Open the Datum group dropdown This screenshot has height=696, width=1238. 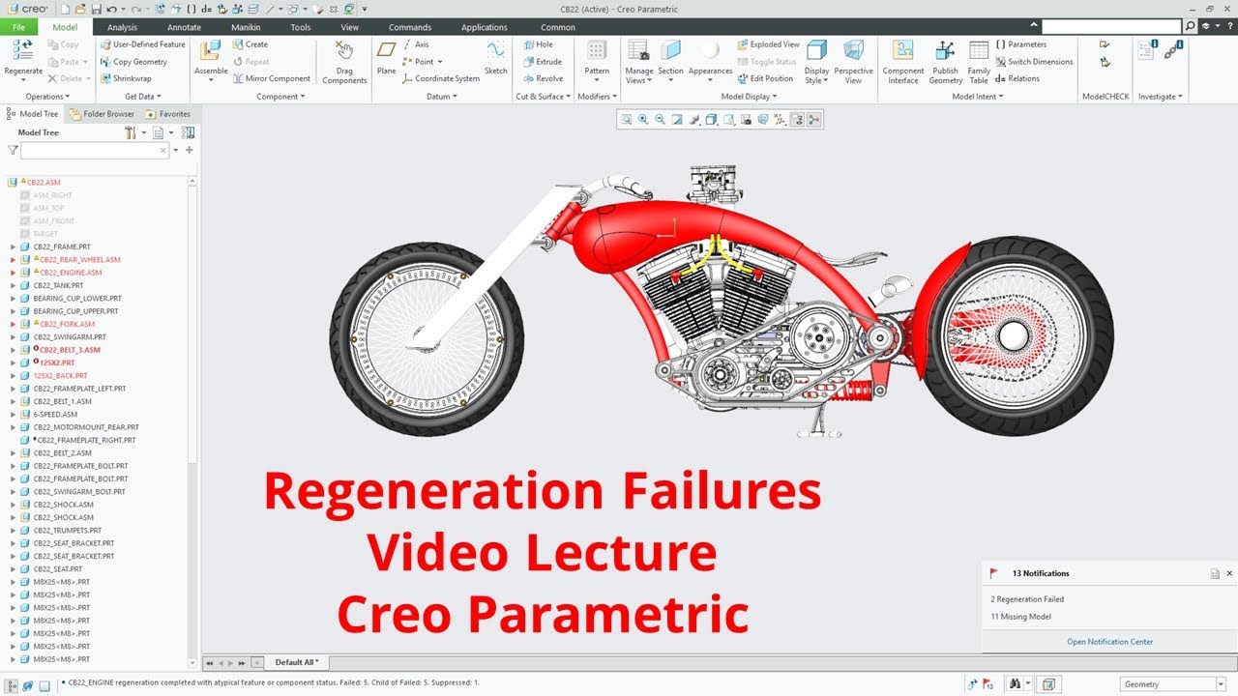pos(443,97)
